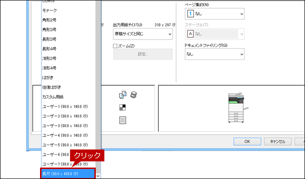Select ユーザー4 (90.0 x 140.0) entry
The height and width of the screenshot is (179, 305).
(69, 136)
